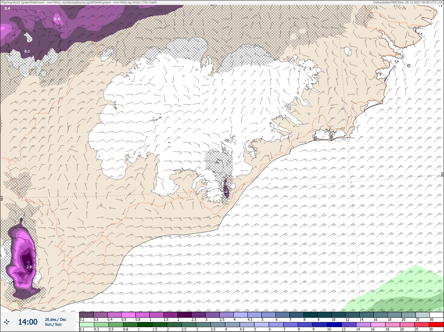Click the 2.9 precipitation value label
The image size is (444, 332).
(29, 267)
